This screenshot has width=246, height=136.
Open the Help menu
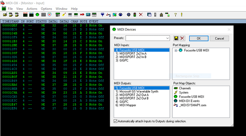pyautogui.click(x=74, y=9)
